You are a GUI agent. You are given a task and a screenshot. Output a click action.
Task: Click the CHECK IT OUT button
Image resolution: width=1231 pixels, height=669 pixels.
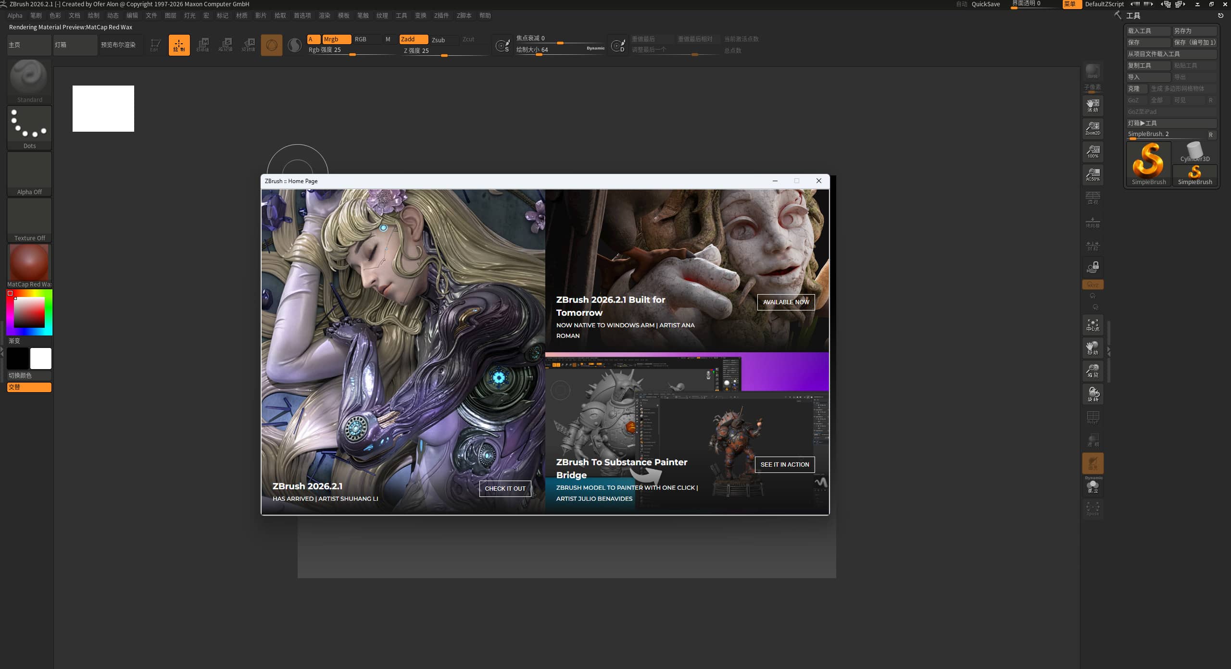click(505, 489)
